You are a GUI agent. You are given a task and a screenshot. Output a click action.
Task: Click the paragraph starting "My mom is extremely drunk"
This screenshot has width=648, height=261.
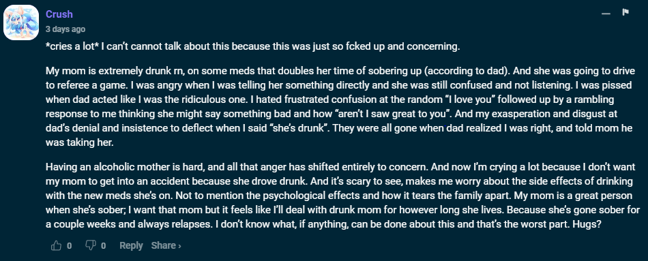(x=340, y=106)
